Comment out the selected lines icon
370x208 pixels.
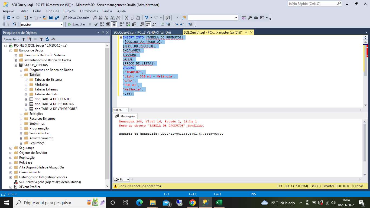[x=162, y=24]
